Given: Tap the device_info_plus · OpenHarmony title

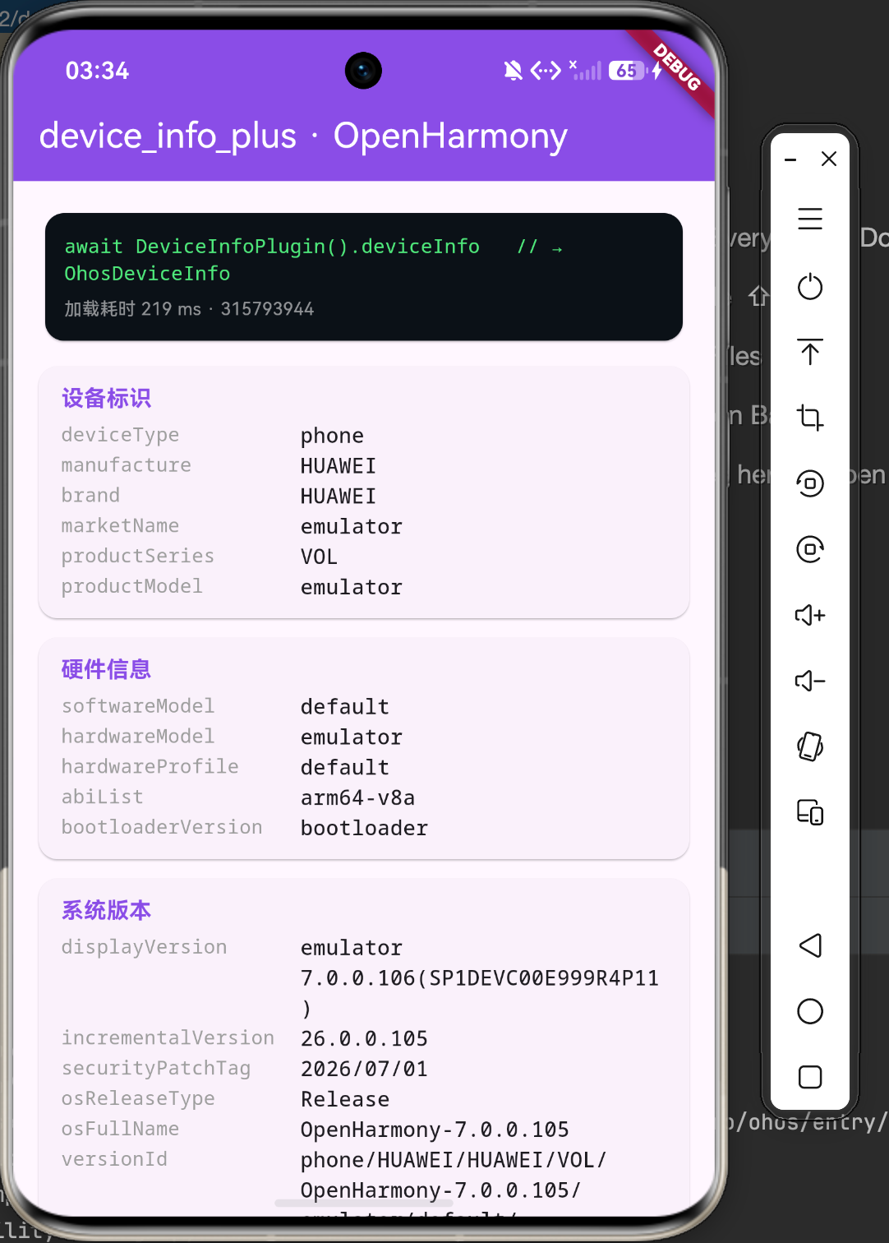Looking at the screenshot, I should [x=303, y=136].
